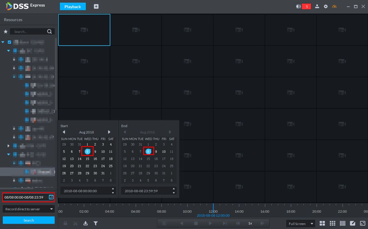Click the download recording icon in bottom toolbar

click(85, 223)
